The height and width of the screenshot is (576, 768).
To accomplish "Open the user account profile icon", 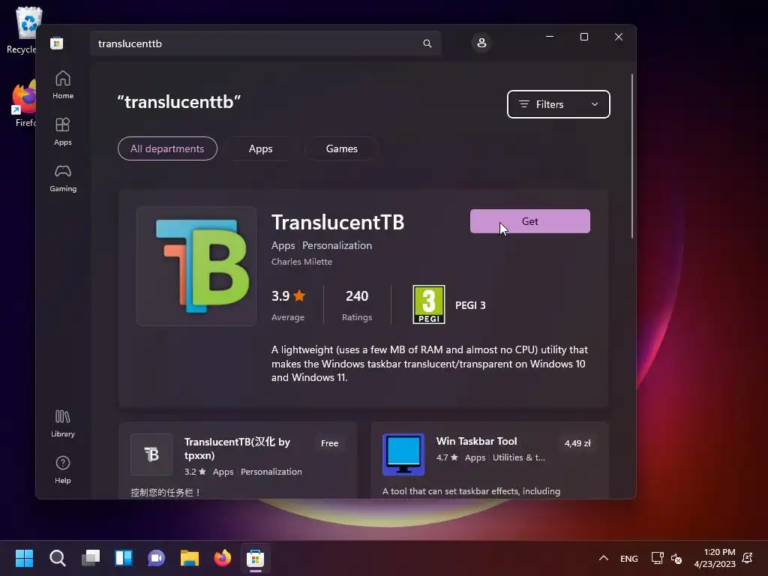I will pyautogui.click(x=481, y=43).
